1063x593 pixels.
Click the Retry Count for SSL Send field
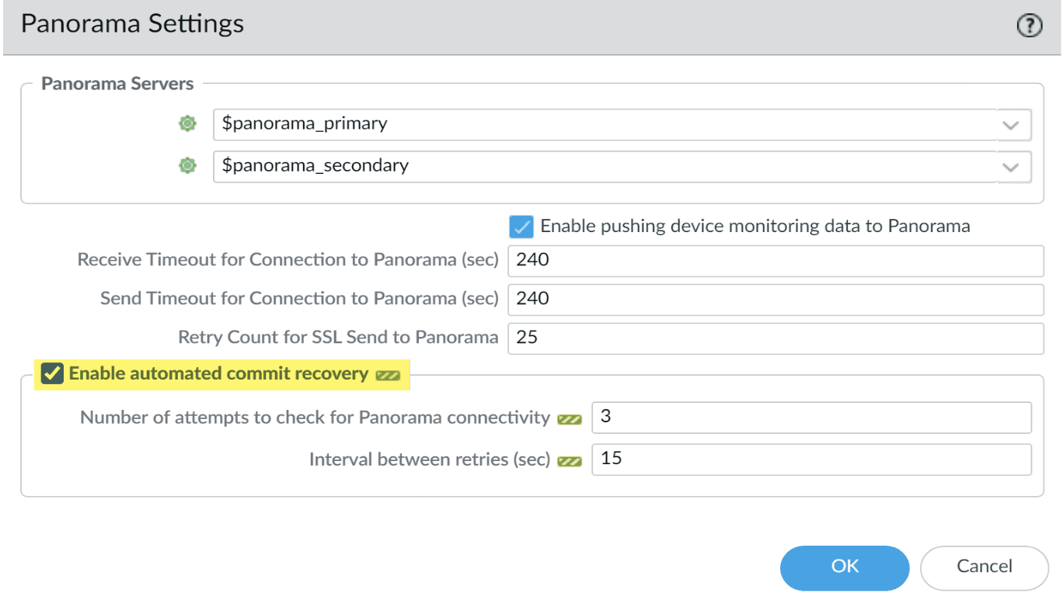(x=775, y=338)
